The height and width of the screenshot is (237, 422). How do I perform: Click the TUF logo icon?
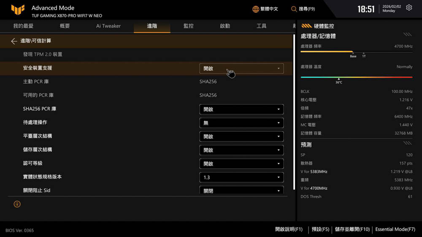[x=18, y=10]
